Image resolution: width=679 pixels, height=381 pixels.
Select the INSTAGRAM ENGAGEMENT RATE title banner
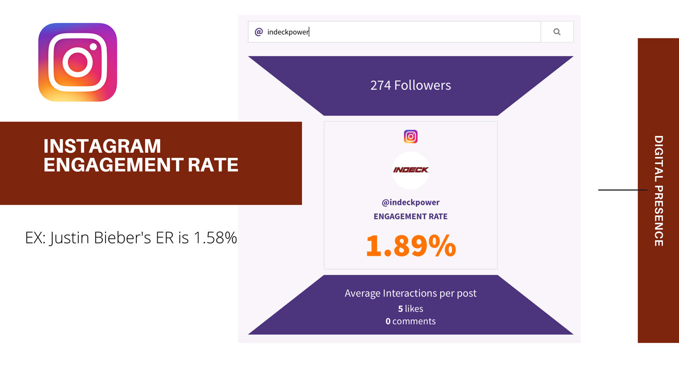(141, 155)
